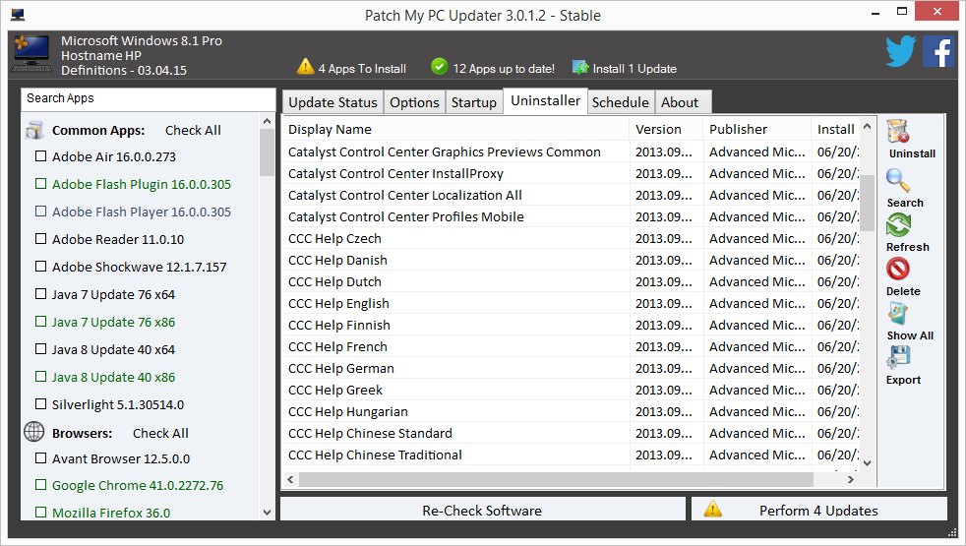Click the Install 1 Update icon
Screen dimensions: 966x546
tap(580, 67)
